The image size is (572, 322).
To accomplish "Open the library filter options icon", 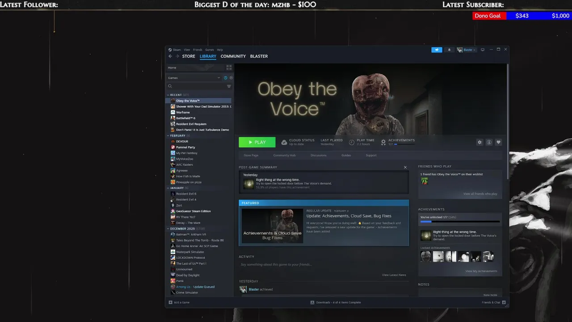I will (x=229, y=86).
